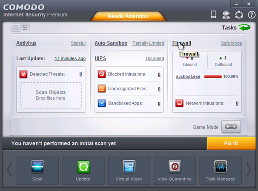
Task: Click the Sandboxed Apps blue check icon
Action: point(102,103)
